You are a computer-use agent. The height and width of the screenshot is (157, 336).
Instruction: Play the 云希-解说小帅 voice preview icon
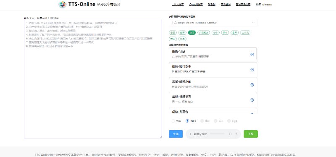[x=252, y=85]
